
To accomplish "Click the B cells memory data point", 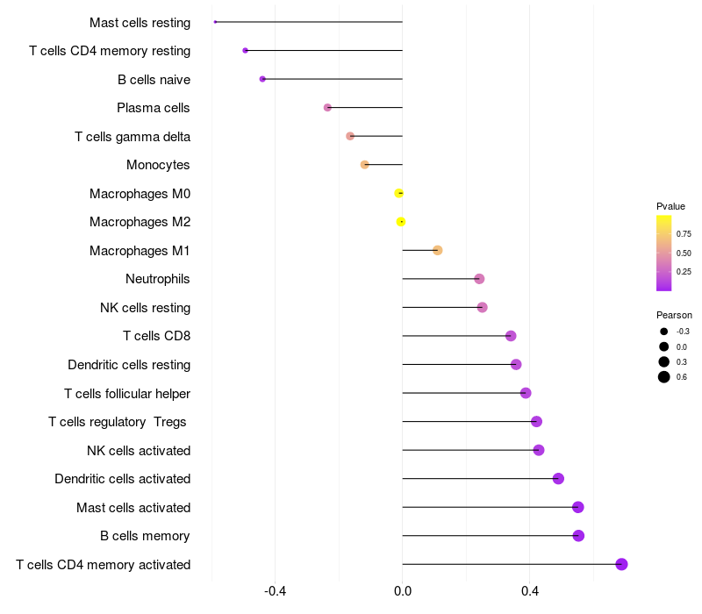I will [578, 536].
